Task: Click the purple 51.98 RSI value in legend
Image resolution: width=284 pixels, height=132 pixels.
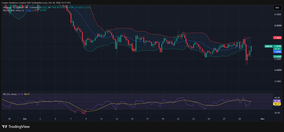Action: [20, 94]
